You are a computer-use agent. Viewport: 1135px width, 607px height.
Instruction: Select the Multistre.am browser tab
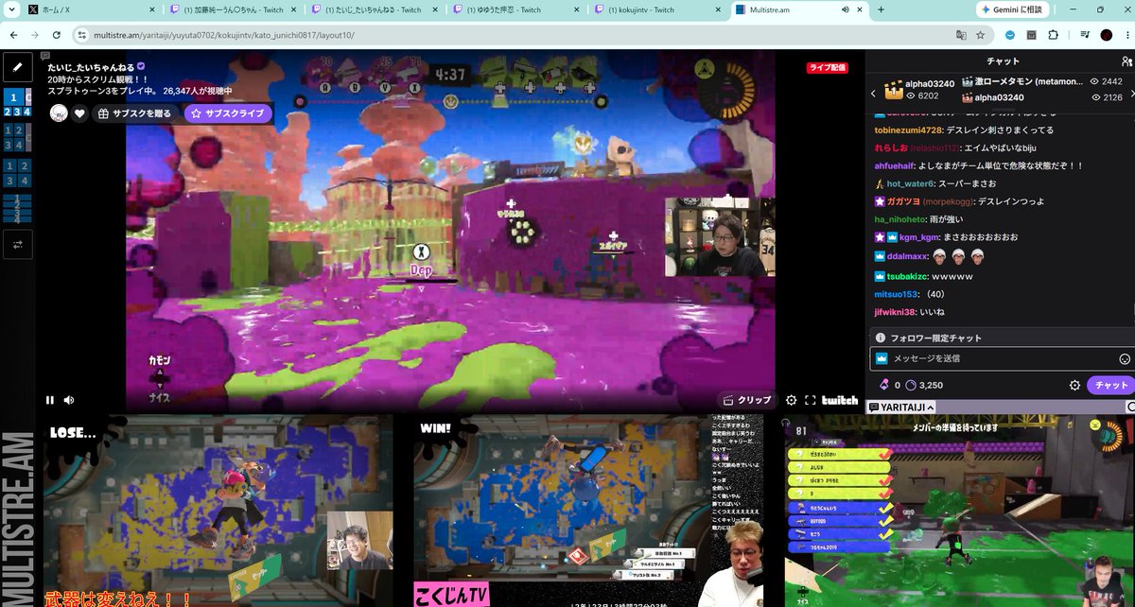[799, 9]
